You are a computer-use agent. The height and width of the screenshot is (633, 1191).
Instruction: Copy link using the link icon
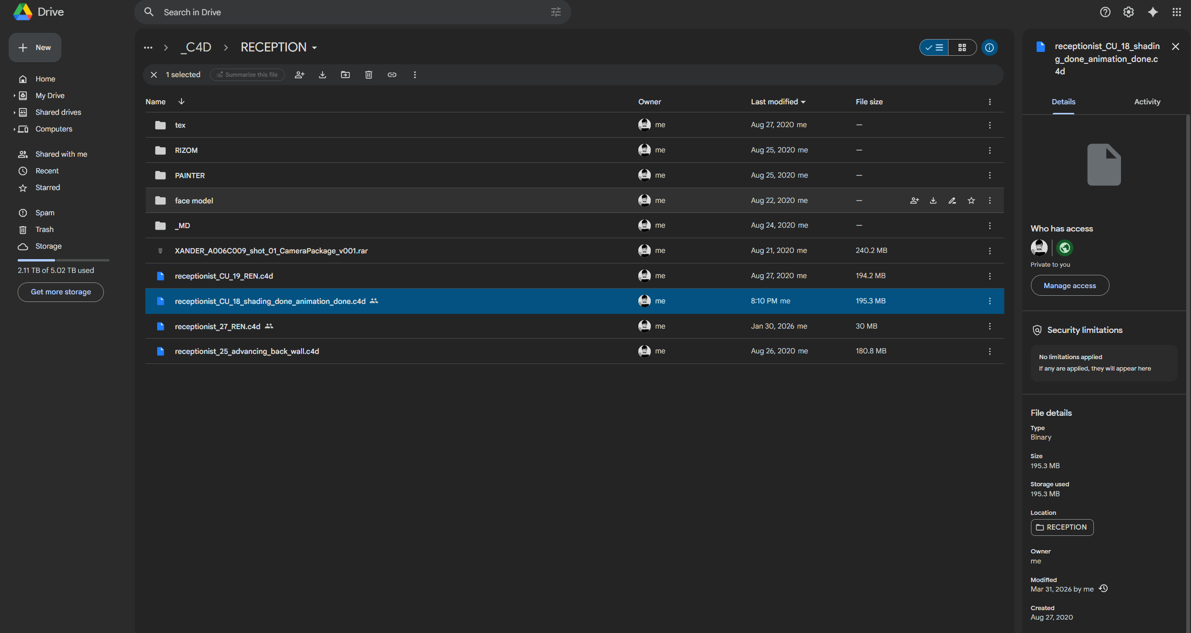pyautogui.click(x=392, y=75)
